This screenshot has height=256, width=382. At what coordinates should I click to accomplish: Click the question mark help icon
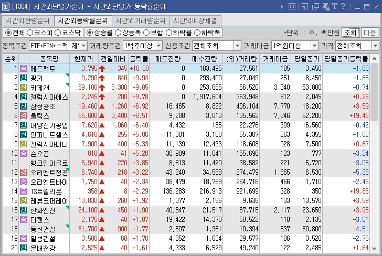343,6
